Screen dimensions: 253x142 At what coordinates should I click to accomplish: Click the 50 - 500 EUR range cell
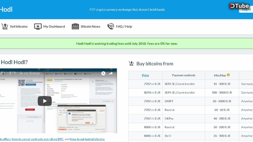(222, 127)
